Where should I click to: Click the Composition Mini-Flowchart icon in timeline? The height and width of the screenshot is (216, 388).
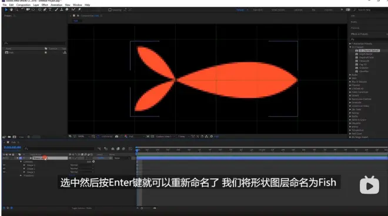point(99,148)
